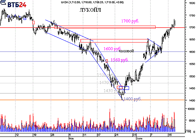Click 1550 on the price axis
The width and height of the screenshot is (196, 140).
click(192, 64)
